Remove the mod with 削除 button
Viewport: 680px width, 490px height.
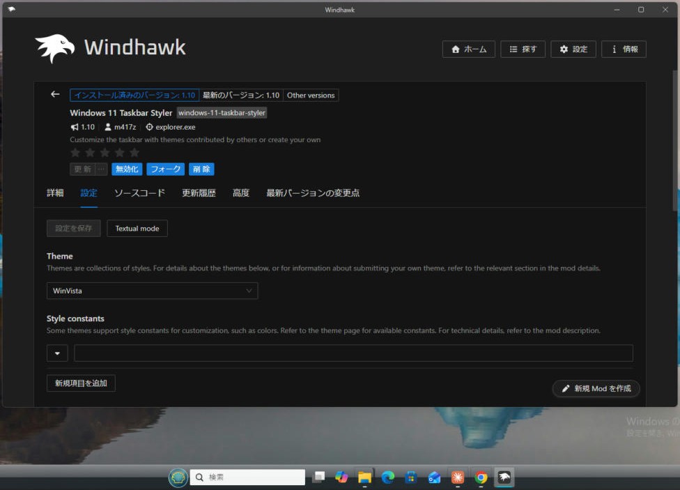(x=201, y=169)
